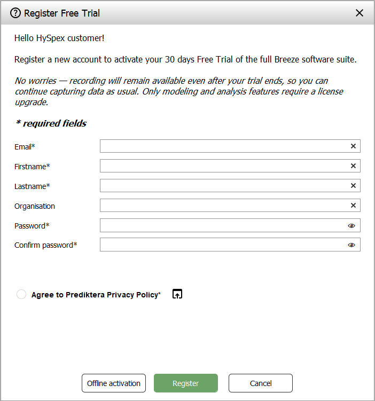Clear the Lastname field with X icon

[x=353, y=186]
